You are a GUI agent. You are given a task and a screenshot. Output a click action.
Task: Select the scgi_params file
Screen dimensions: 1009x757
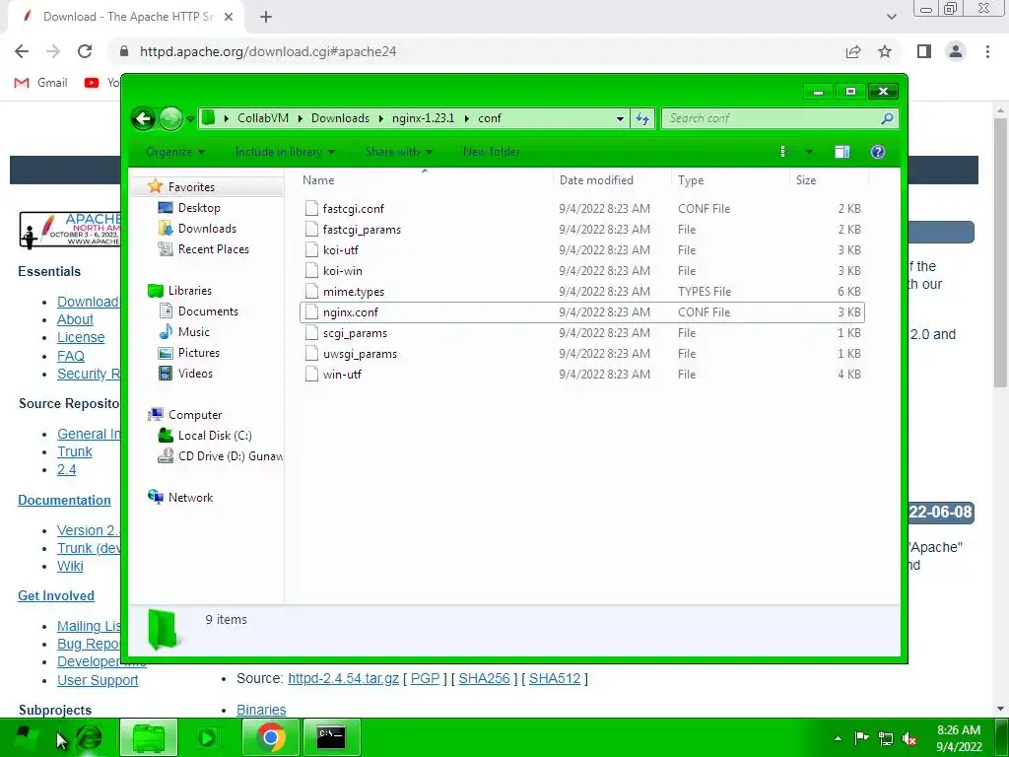pos(581,333)
